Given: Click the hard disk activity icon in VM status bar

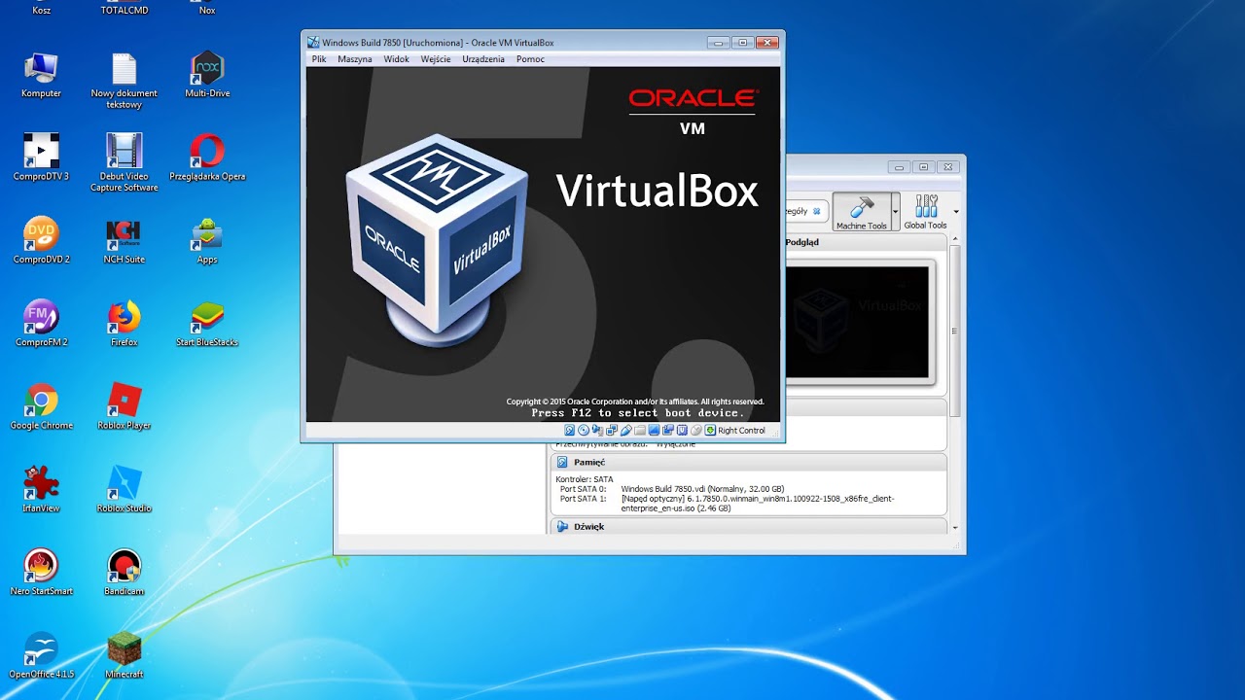Looking at the screenshot, I should point(569,430).
